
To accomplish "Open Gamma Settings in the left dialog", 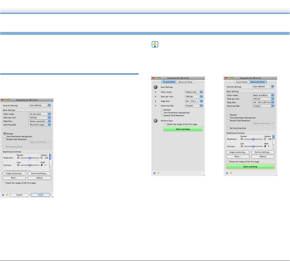I will click(39, 173).
